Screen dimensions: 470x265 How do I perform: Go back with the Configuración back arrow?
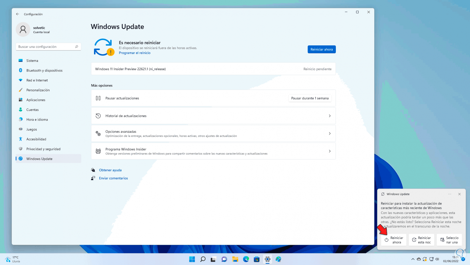(x=18, y=14)
